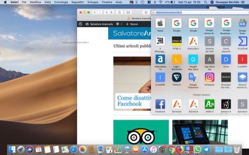Open the Cronologia menu
Viewport: 249px width, 155px height.
(61, 2)
